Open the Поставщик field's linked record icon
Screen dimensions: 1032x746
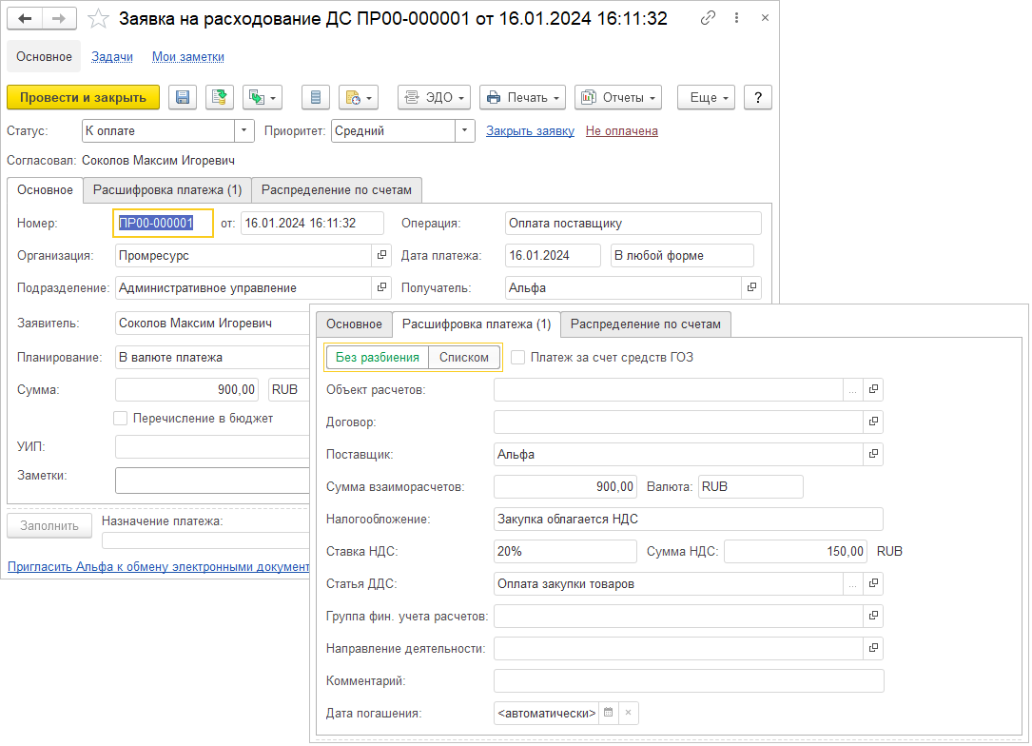pos(872,454)
